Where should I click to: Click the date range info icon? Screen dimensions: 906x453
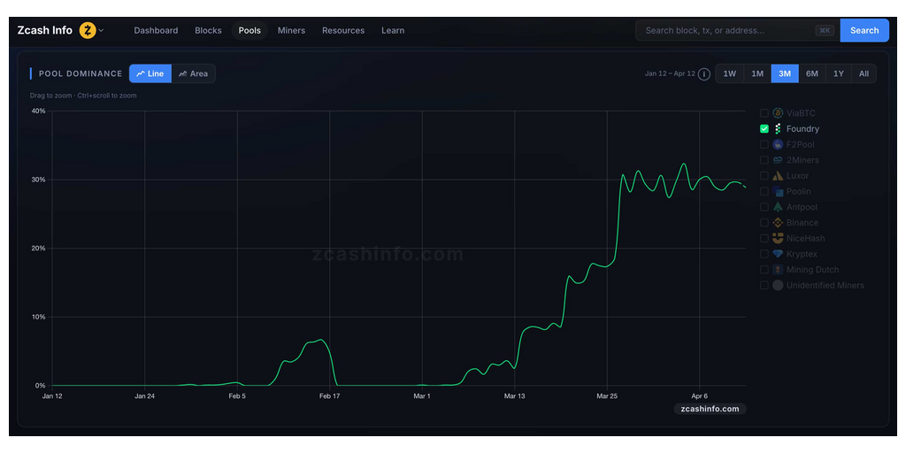pos(704,74)
